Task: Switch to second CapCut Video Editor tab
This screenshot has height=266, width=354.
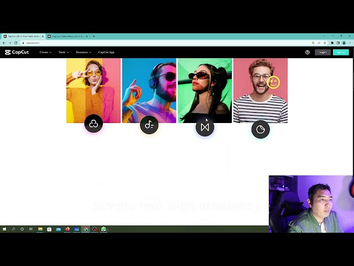Action: pos(67,36)
